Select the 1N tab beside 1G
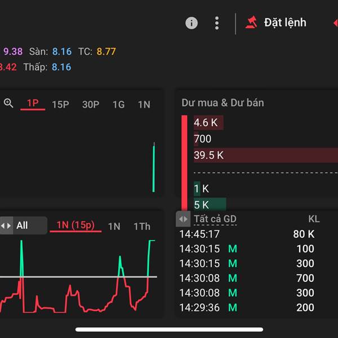Screen dimensions: 338x338 pos(144,104)
